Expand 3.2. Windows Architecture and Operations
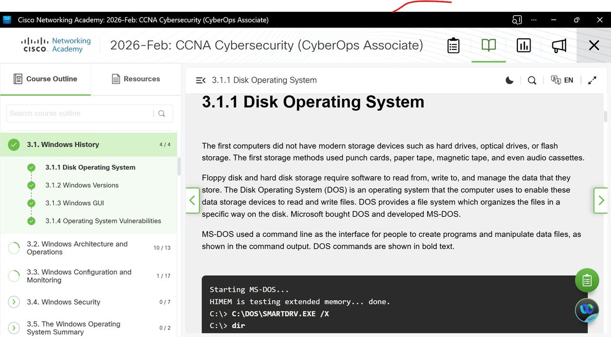This screenshot has width=611, height=337. (89, 248)
